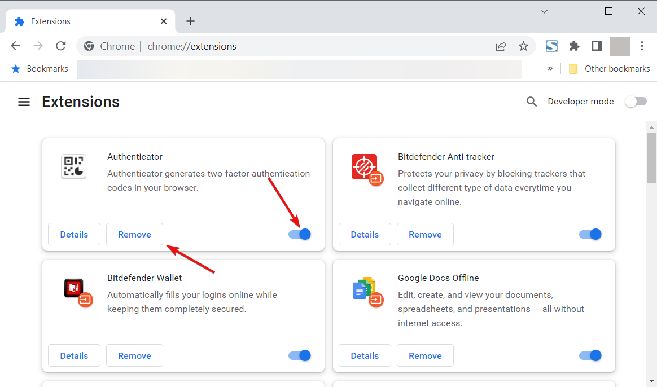The width and height of the screenshot is (657, 387).
Task: Bookmark this tab with the star icon
Action: (x=523, y=46)
